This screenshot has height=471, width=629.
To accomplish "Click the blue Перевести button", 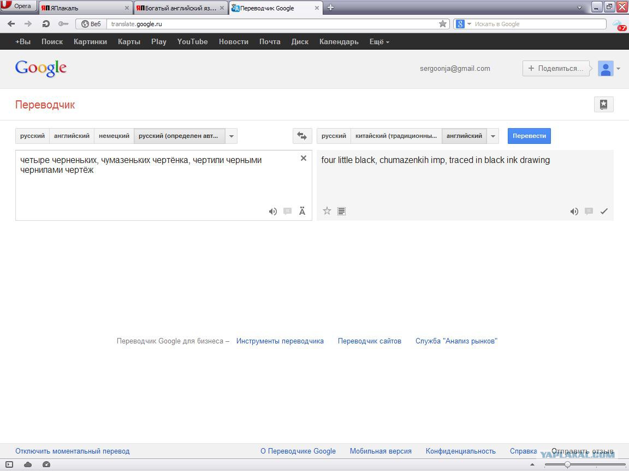I will 529,136.
